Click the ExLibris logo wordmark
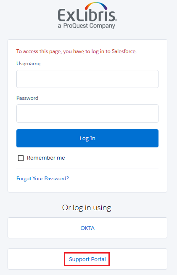The height and width of the screenshot is (275, 177). pos(87,15)
